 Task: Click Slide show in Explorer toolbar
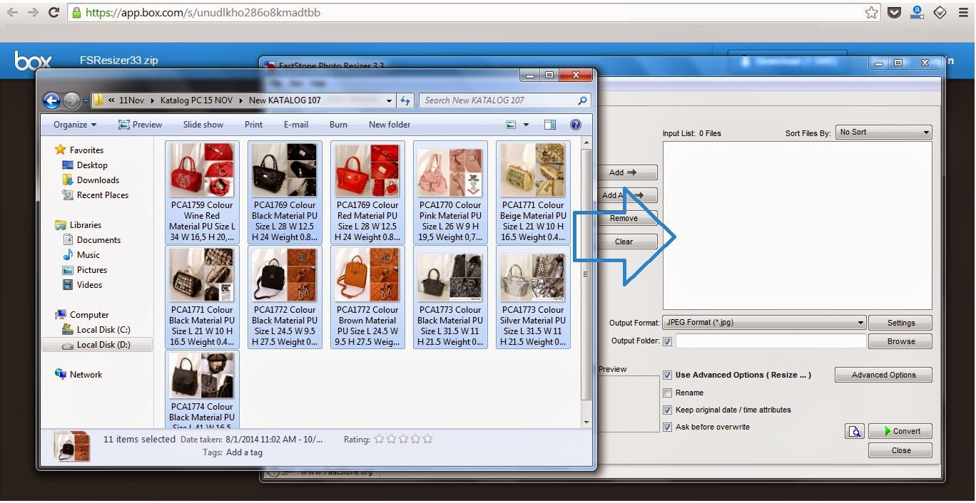click(x=203, y=125)
